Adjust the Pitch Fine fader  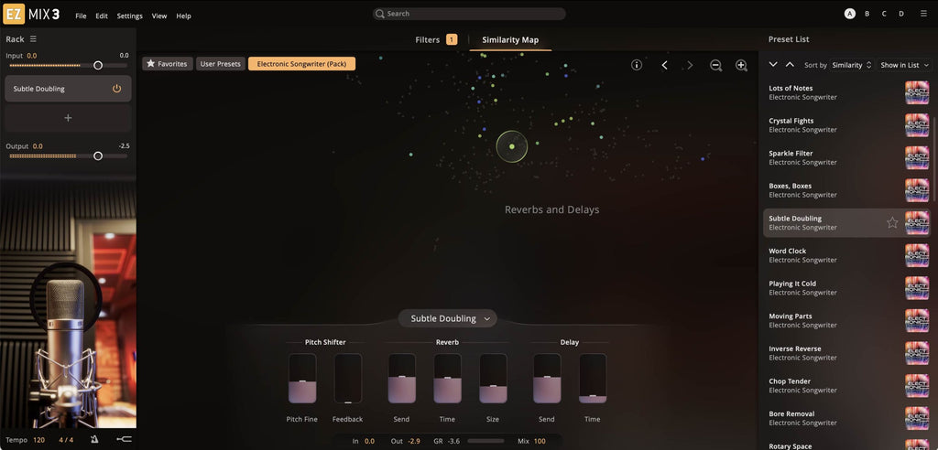[x=302, y=379]
